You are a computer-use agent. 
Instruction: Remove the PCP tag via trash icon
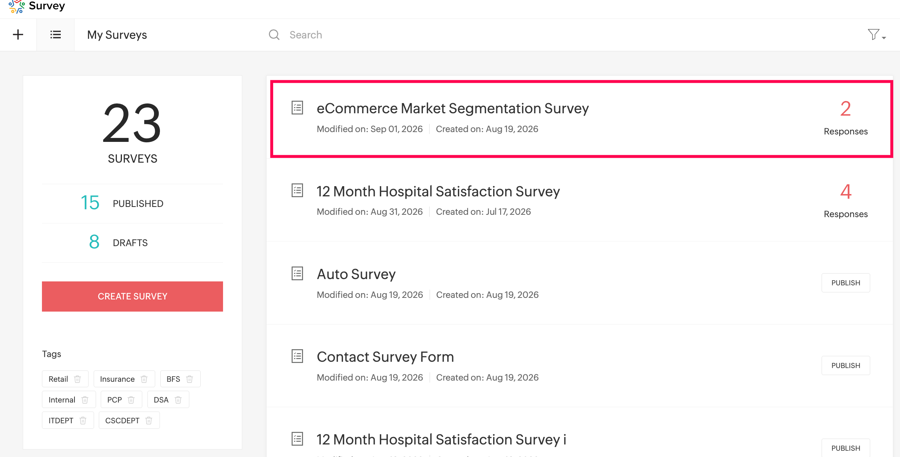point(131,400)
